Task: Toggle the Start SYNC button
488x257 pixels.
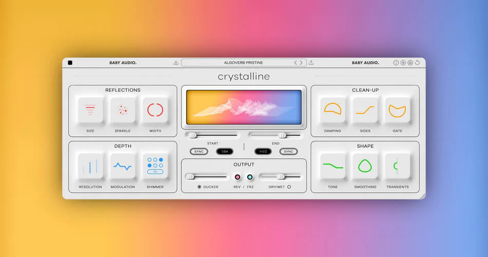Action: pyautogui.click(x=199, y=152)
